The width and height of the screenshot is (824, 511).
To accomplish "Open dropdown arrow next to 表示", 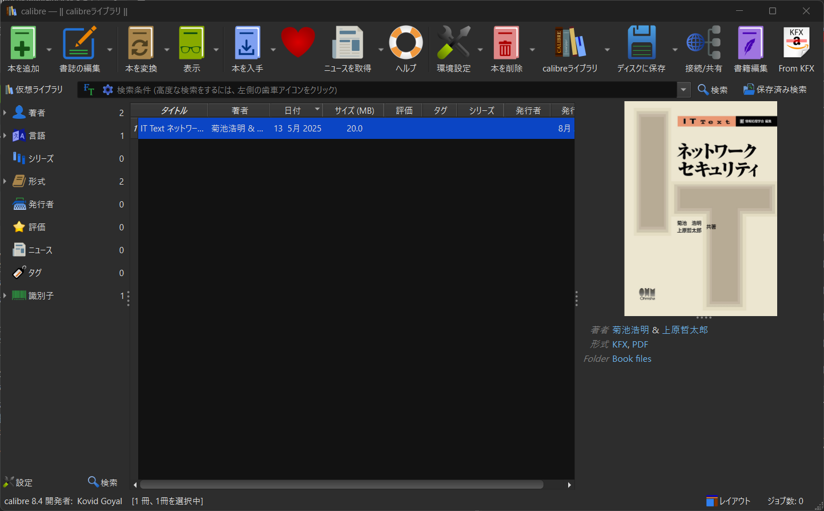I will (x=216, y=50).
